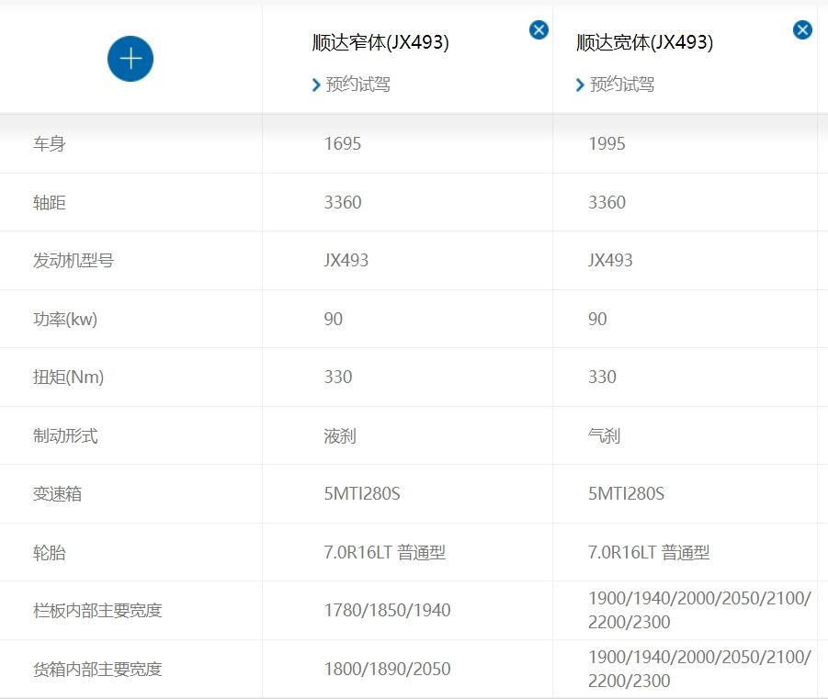Select the 制动形式 value 液刹
This screenshot has width=828, height=699.
tap(340, 436)
